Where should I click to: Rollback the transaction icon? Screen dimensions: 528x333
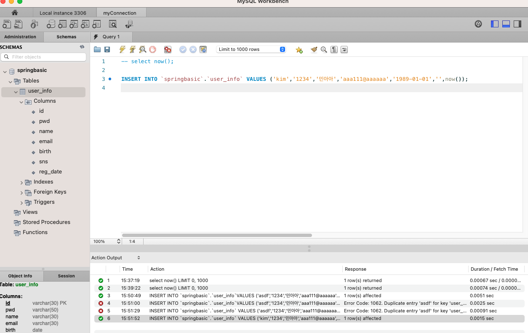click(193, 50)
